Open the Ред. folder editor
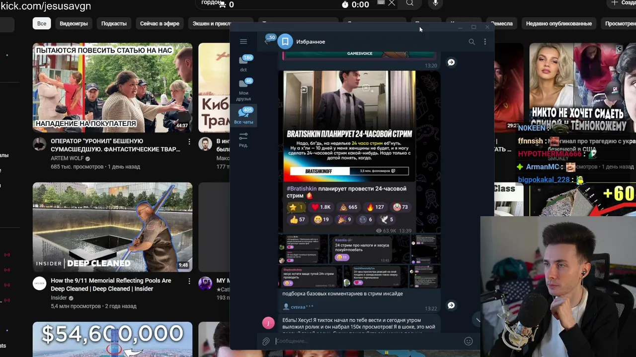 pos(243,139)
